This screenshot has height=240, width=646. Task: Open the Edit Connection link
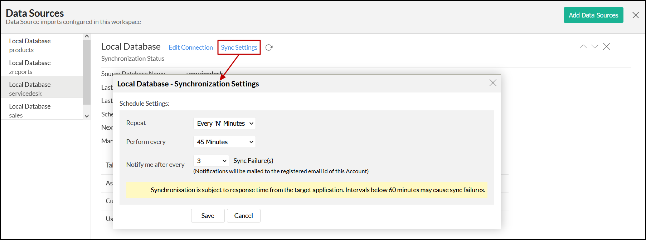191,47
